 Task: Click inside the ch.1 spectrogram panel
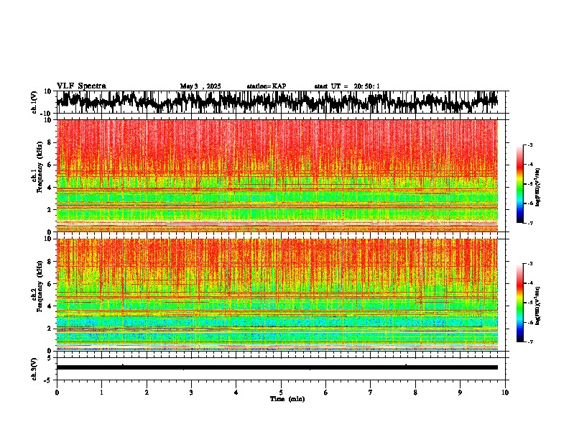[x=277, y=175]
